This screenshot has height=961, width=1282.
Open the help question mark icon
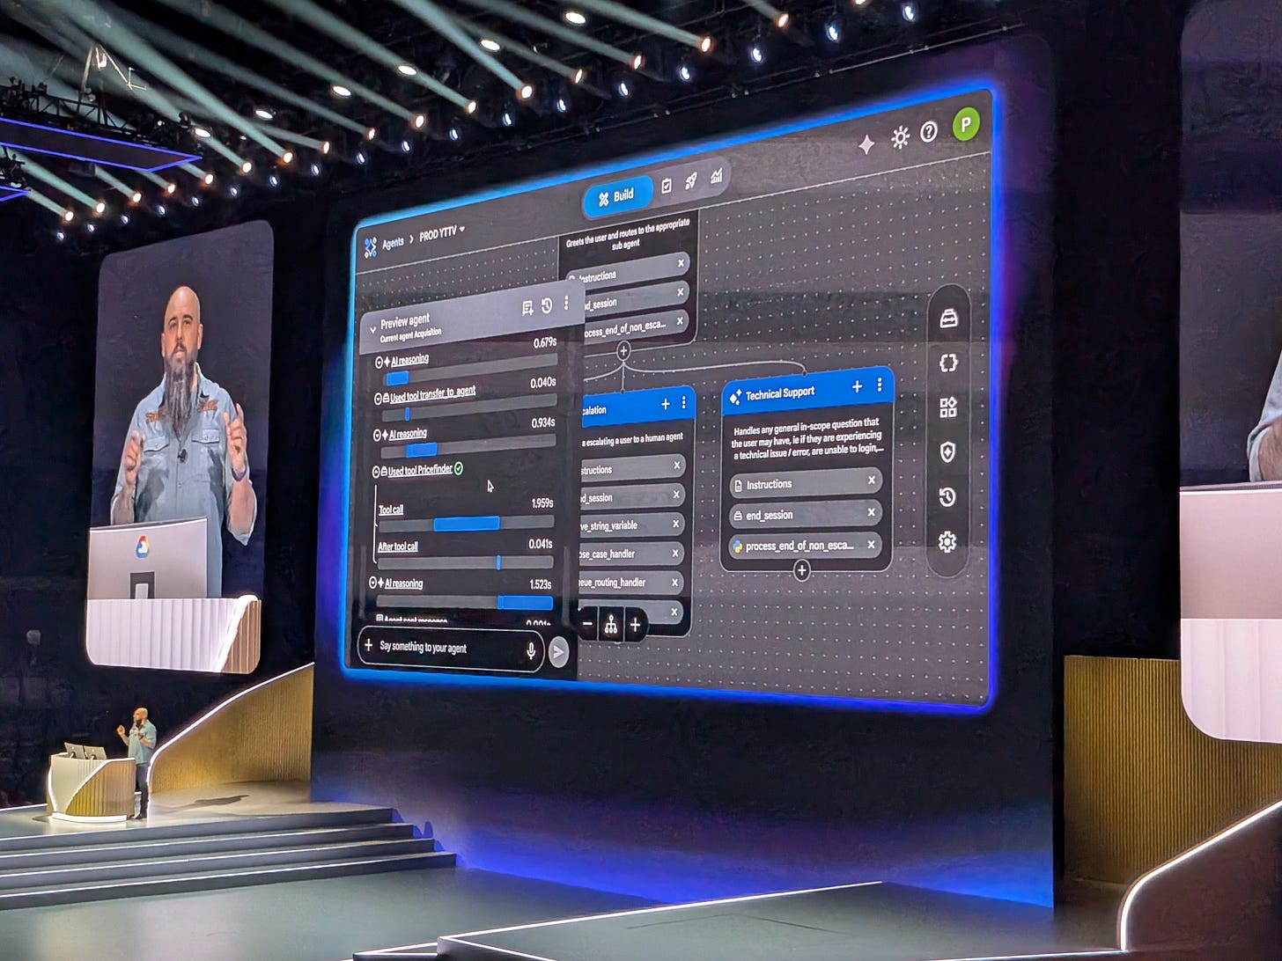[929, 132]
